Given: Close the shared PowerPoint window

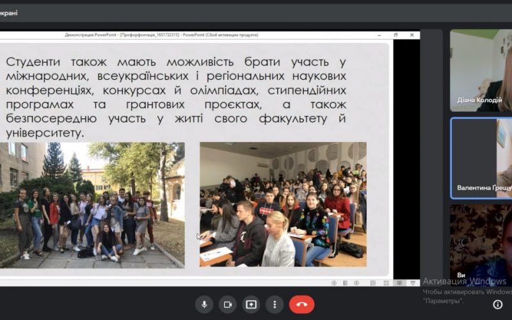Looking at the screenshot, I should (x=413, y=35).
